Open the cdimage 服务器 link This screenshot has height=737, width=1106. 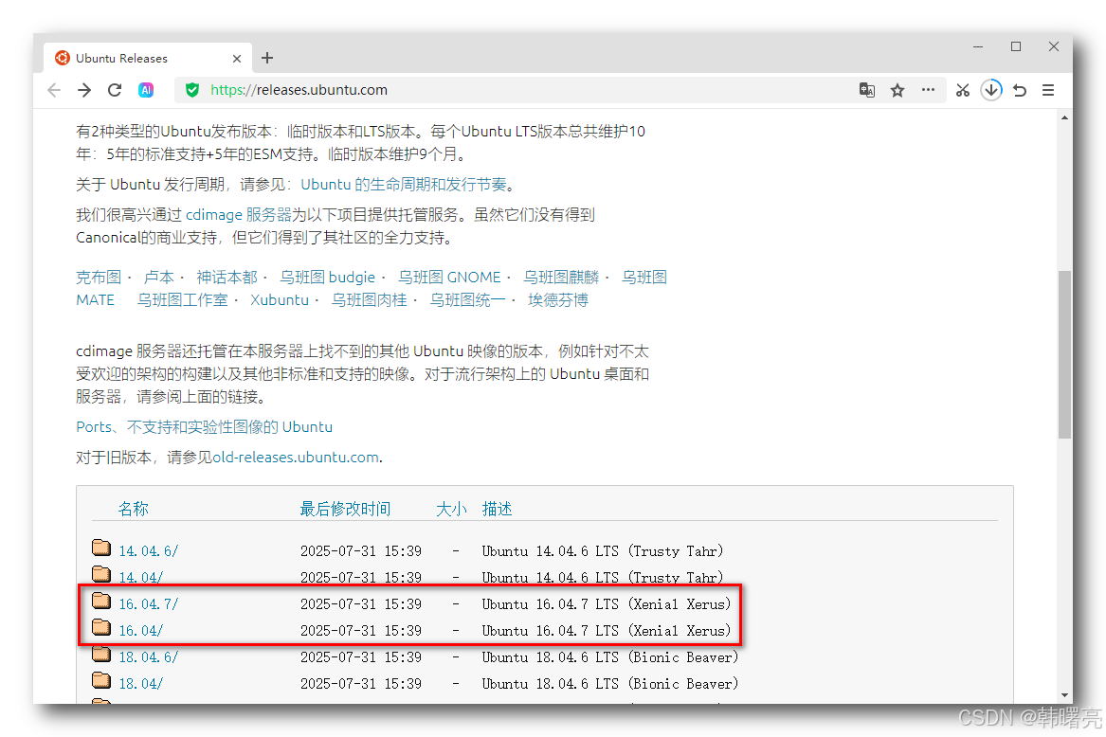pyautogui.click(x=239, y=215)
